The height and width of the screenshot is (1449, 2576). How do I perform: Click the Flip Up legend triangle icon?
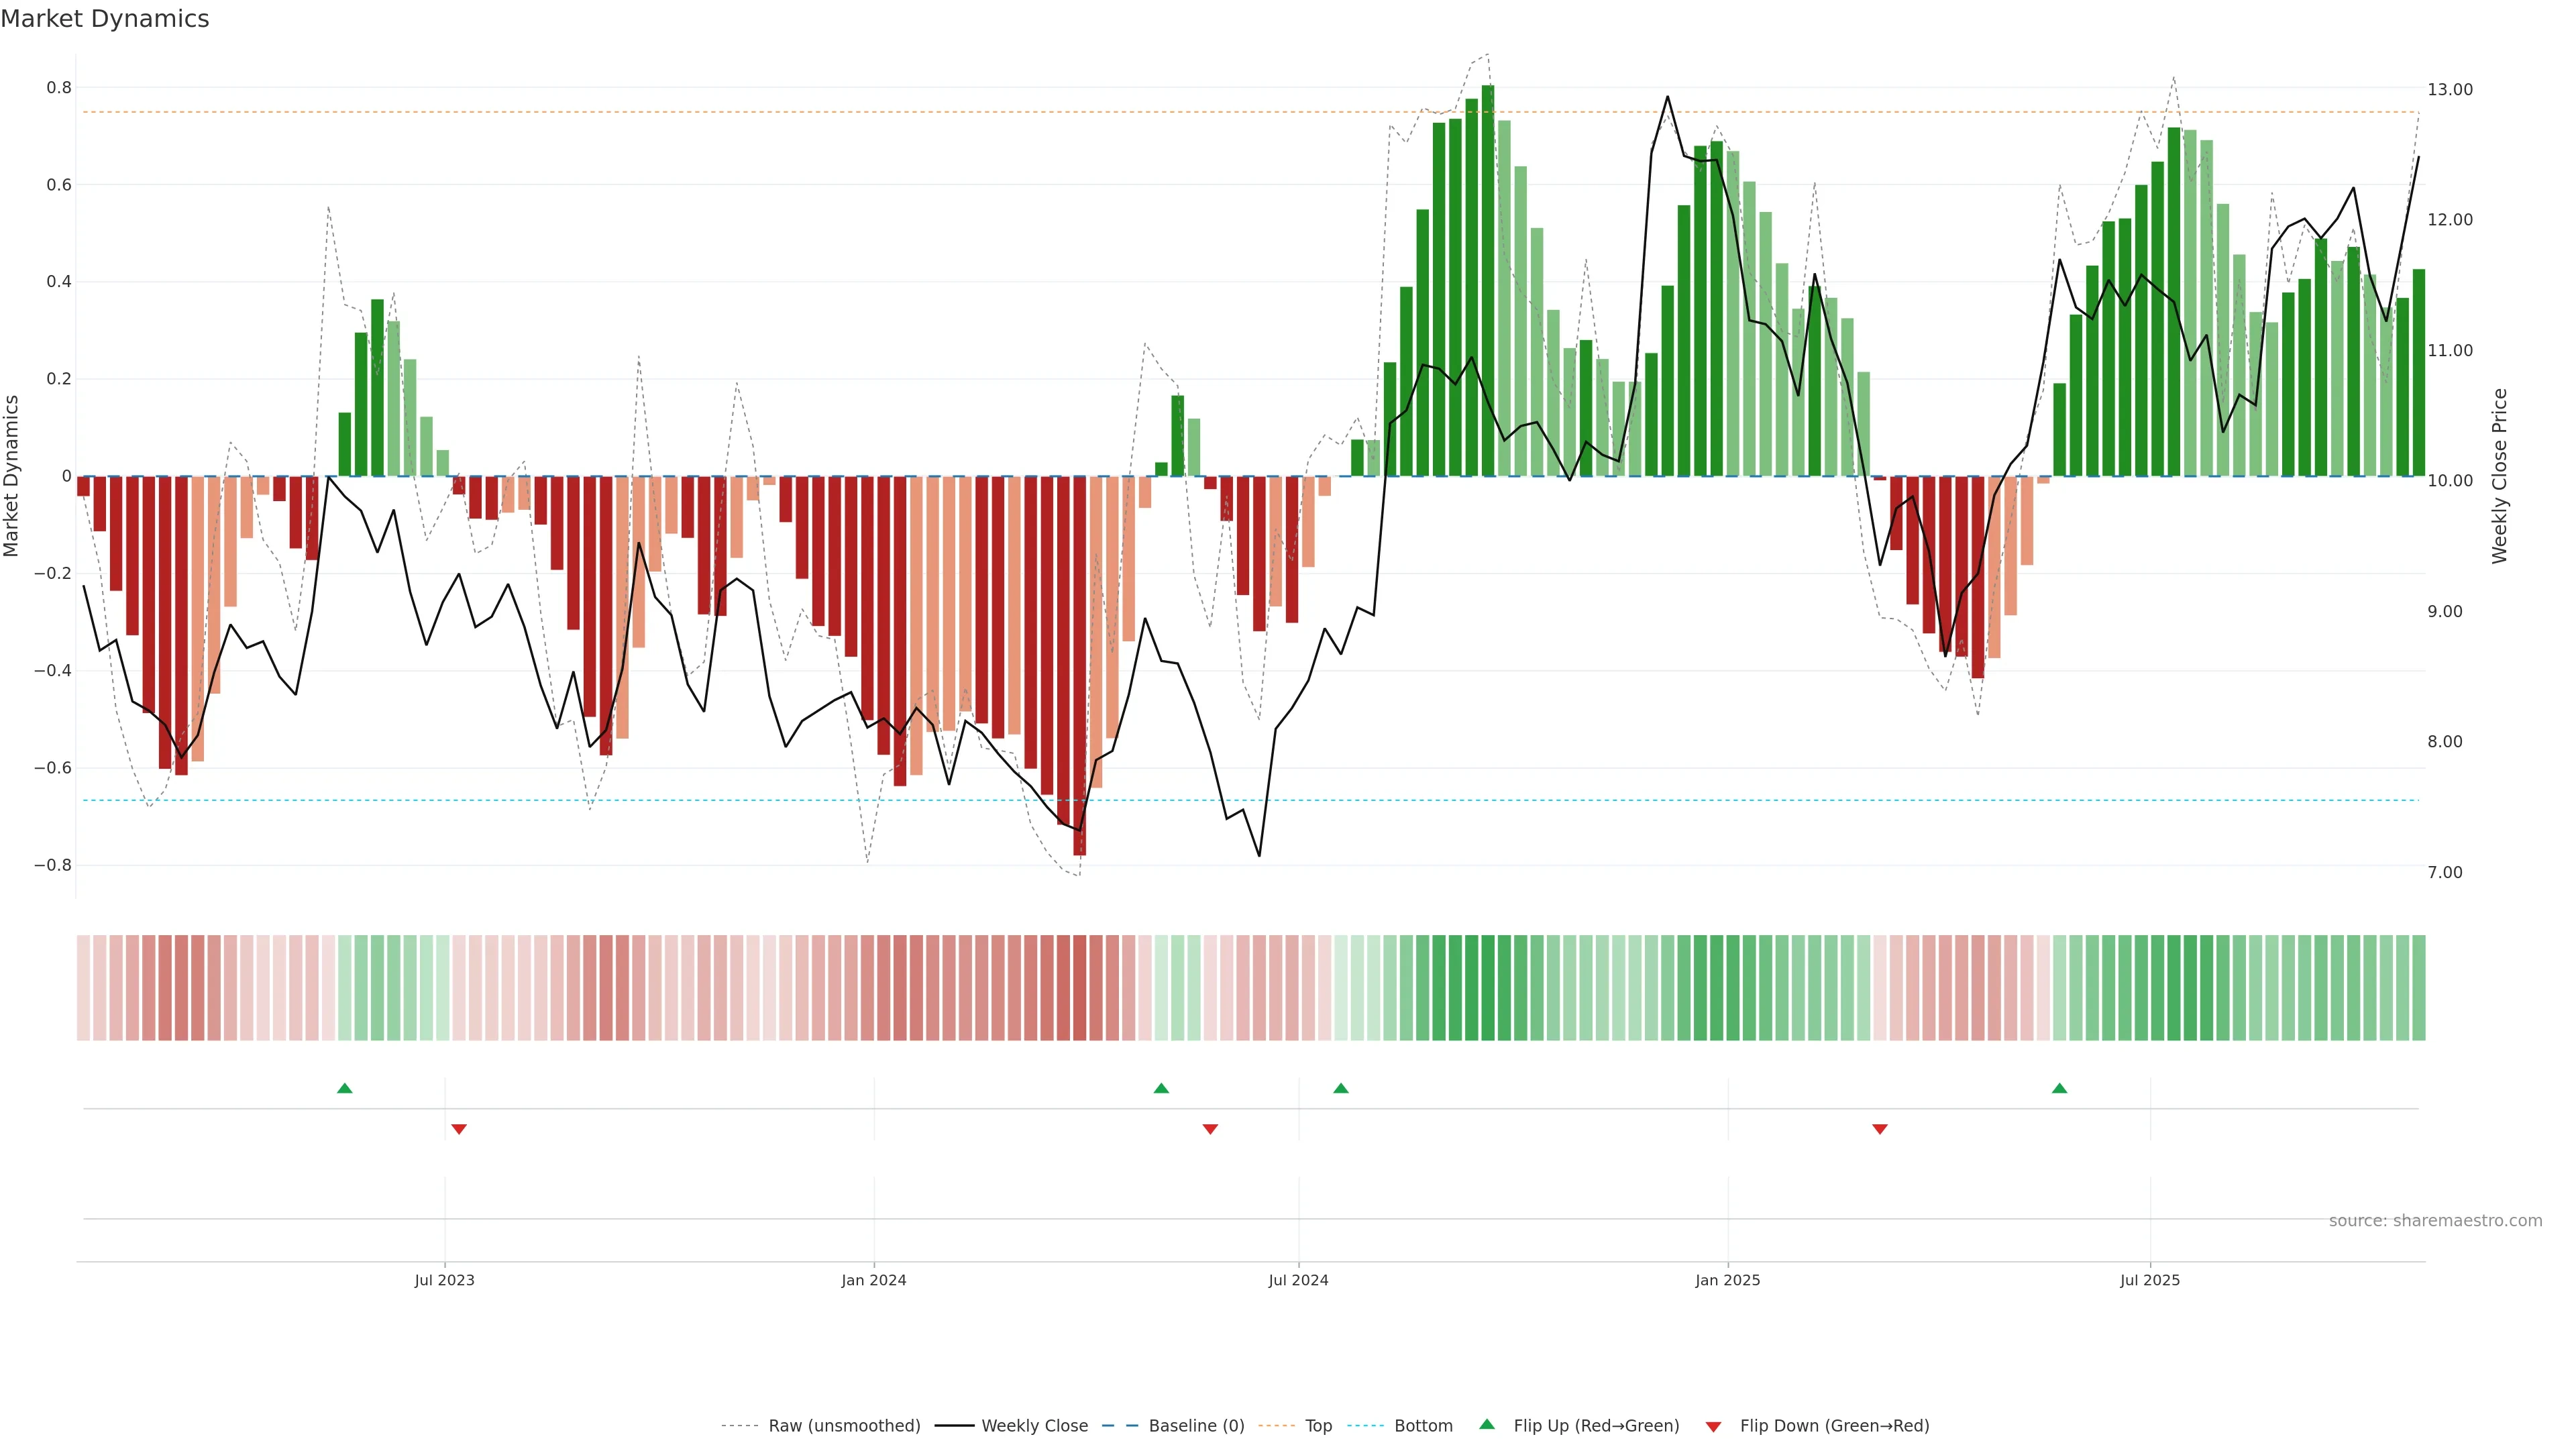(1487, 1424)
